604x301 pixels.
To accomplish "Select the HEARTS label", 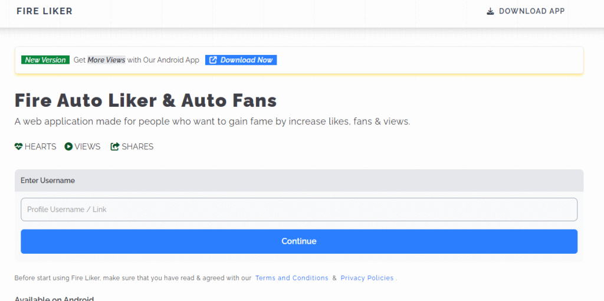I will [40, 146].
